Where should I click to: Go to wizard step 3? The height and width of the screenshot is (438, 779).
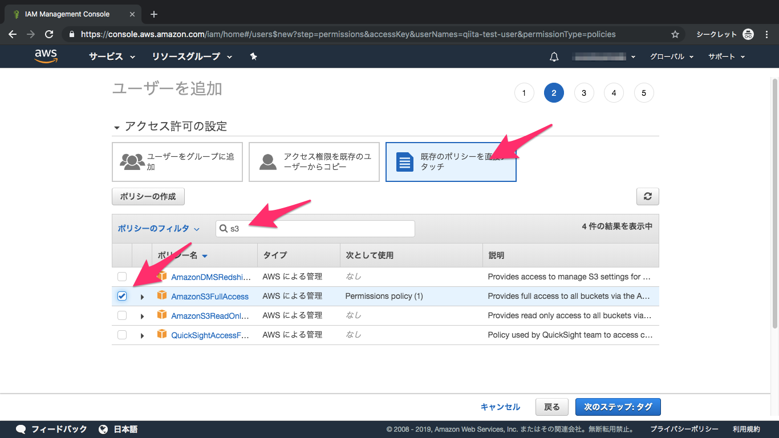(584, 93)
